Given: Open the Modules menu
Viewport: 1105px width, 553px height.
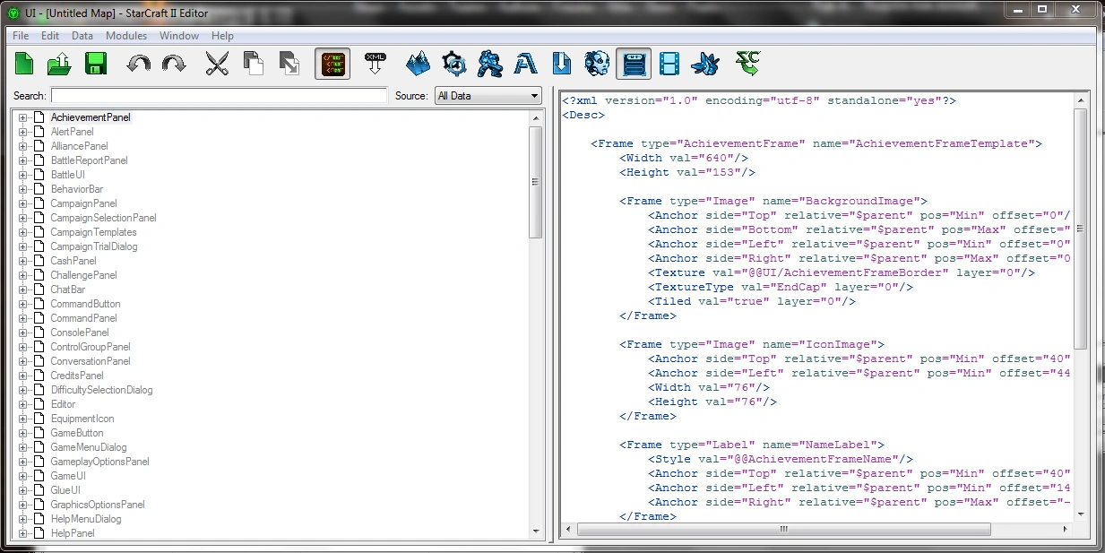Looking at the screenshot, I should [x=126, y=36].
